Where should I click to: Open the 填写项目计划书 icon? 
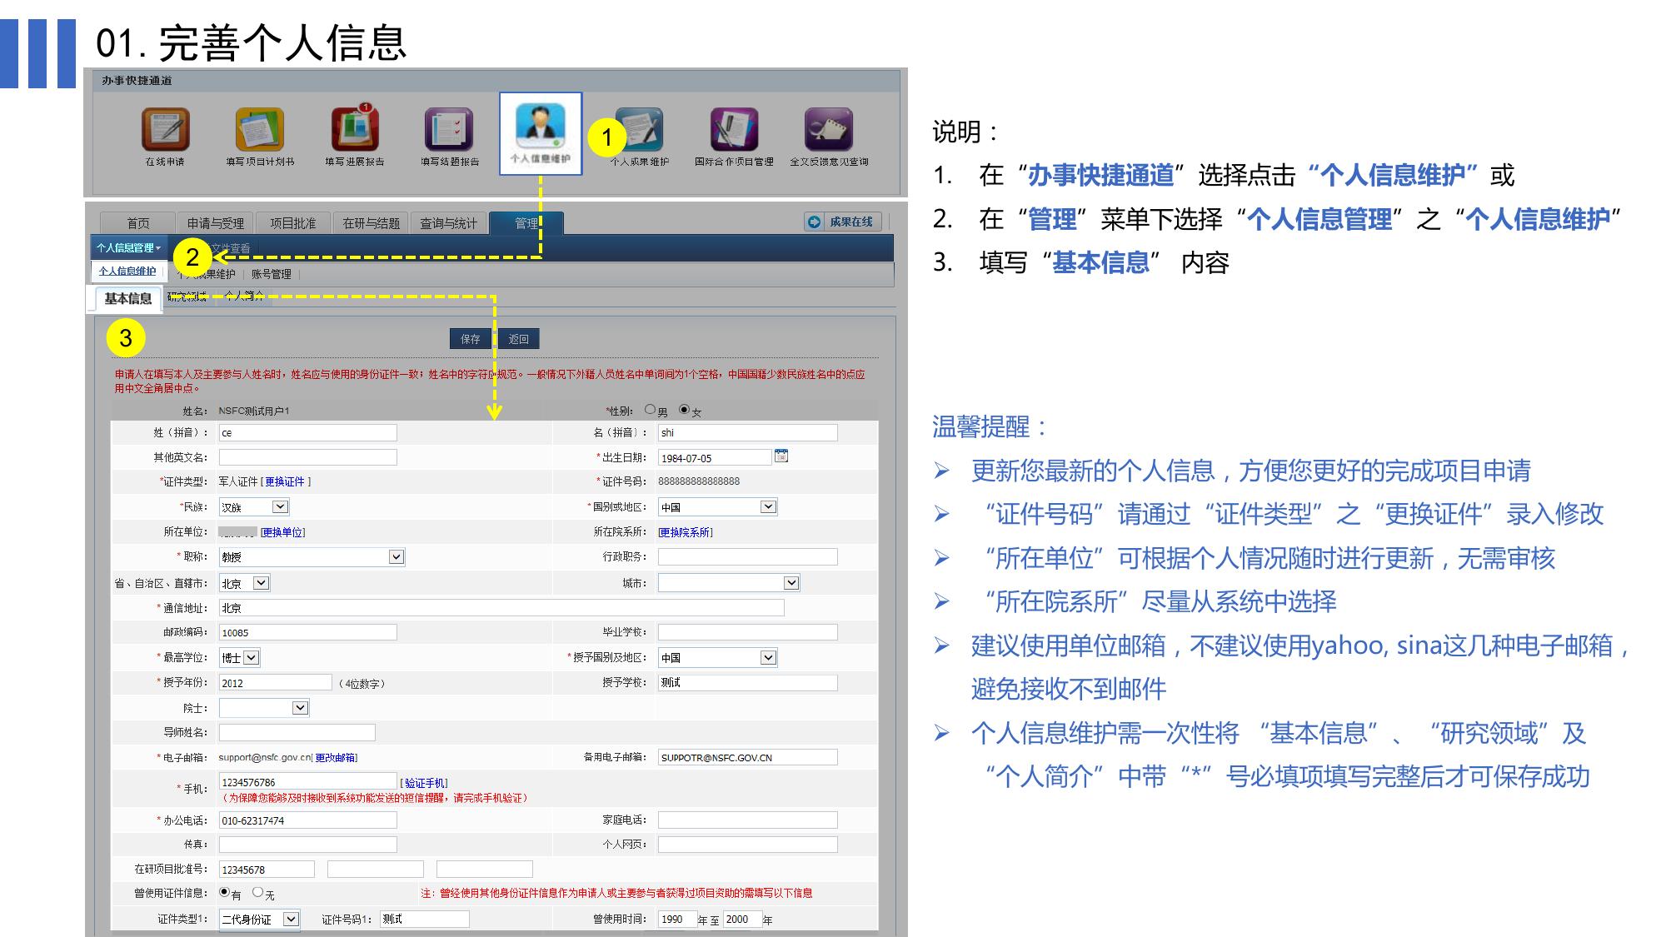tap(259, 130)
